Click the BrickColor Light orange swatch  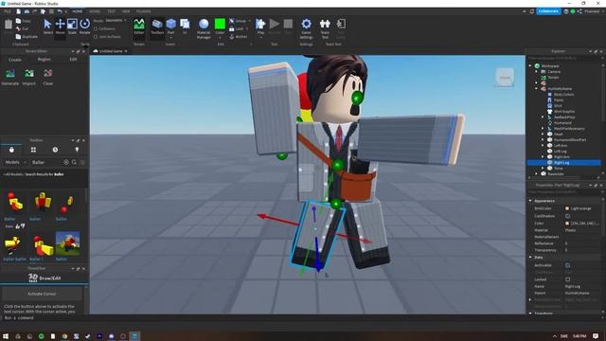(567, 208)
